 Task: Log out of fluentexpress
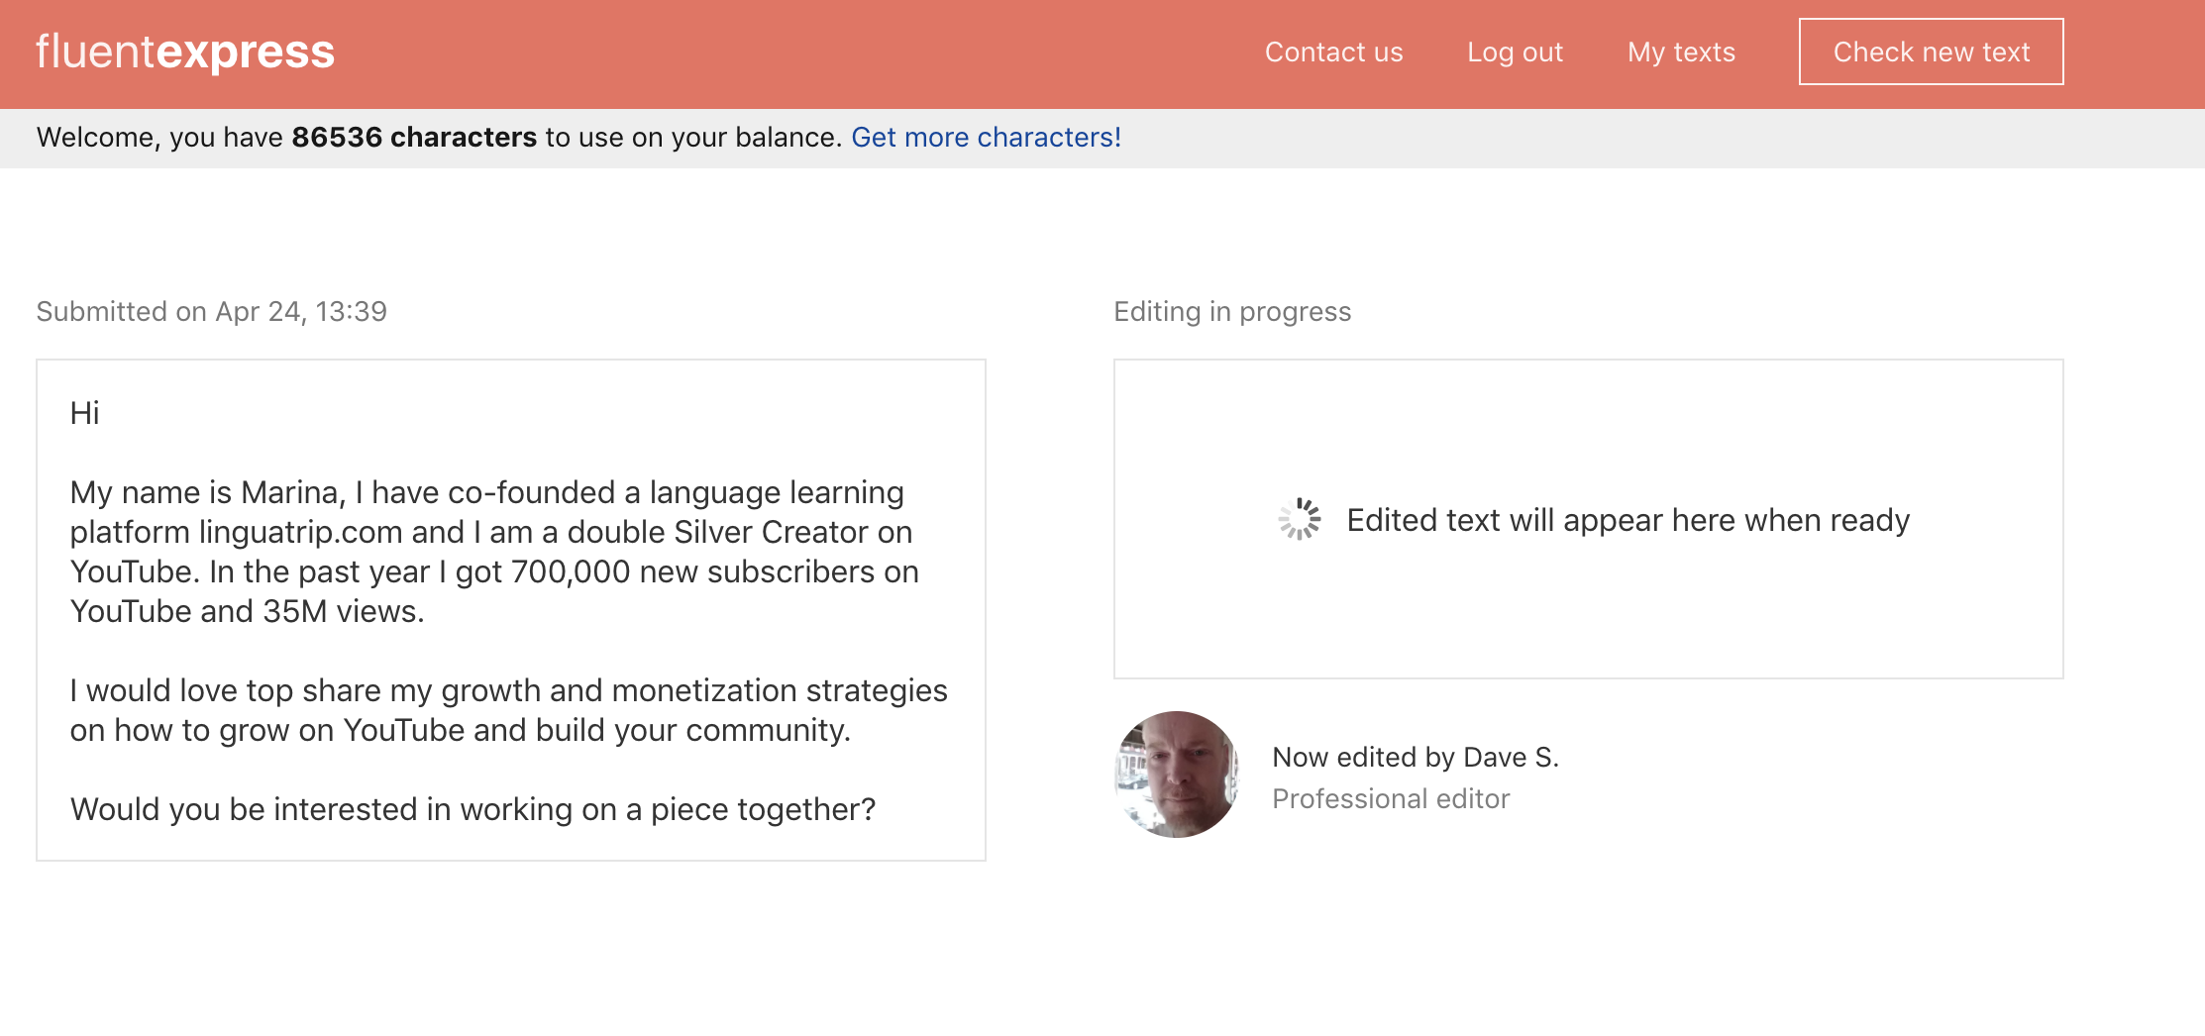point(1515,52)
